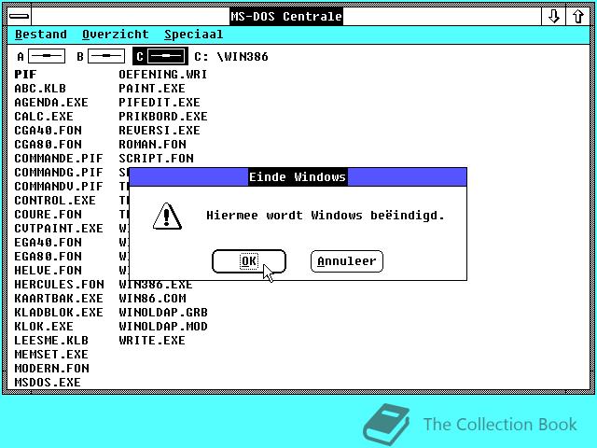Select ABC.KLB file
The width and height of the screenshot is (597, 448).
(40, 89)
